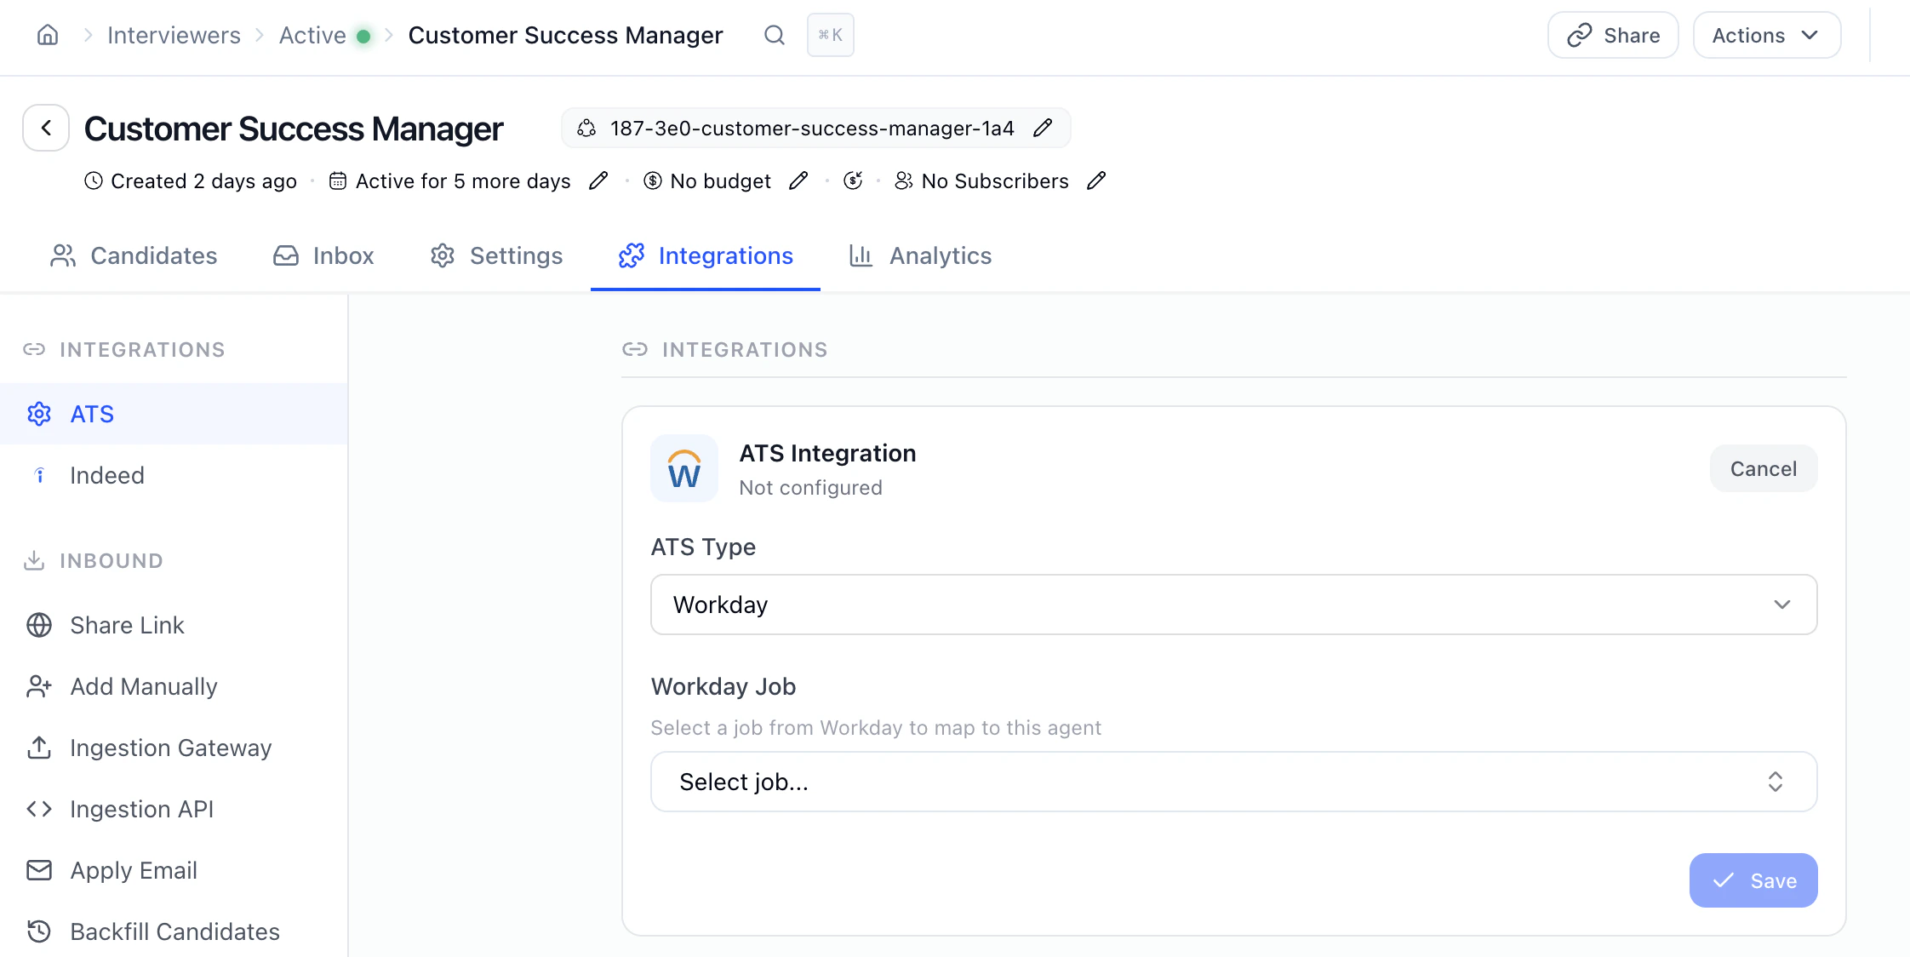Open Add Manually in sidebar
Image resolution: width=1910 pixels, height=957 pixels.
(x=174, y=686)
